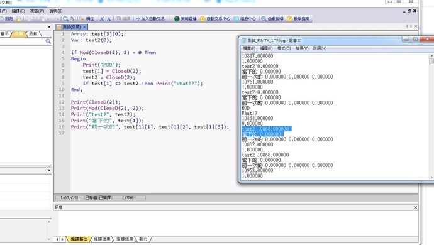
Task: Click Notepad's vertical scrollbar up arrow
Action: pyautogui.click(x=431, y=56)
